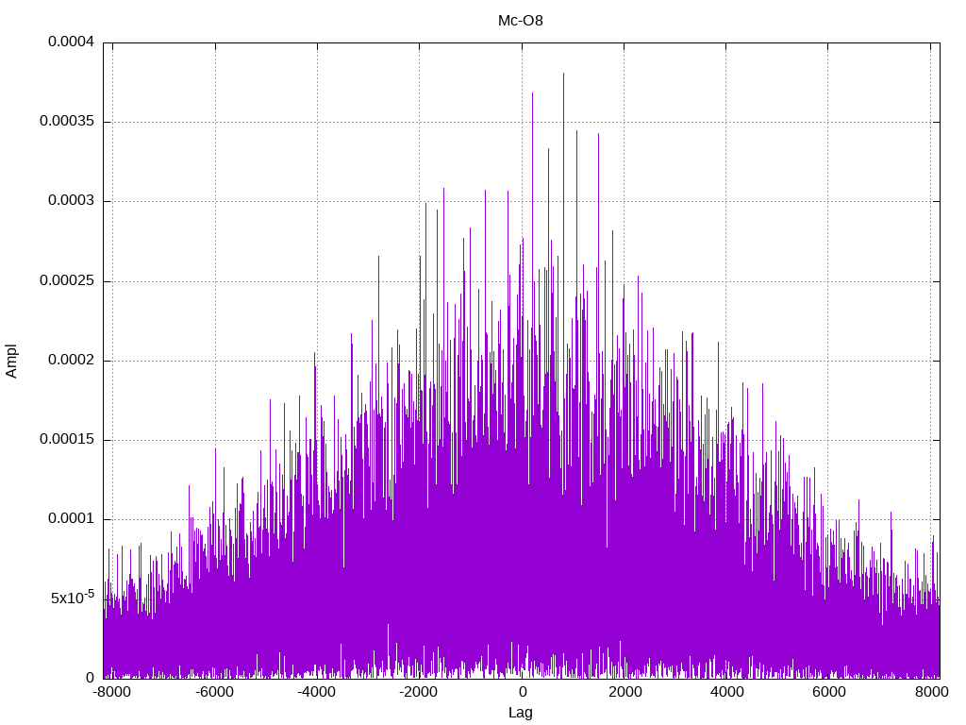Select the 8000 x-axis tick label
The image size is (966, 725).
930,692
